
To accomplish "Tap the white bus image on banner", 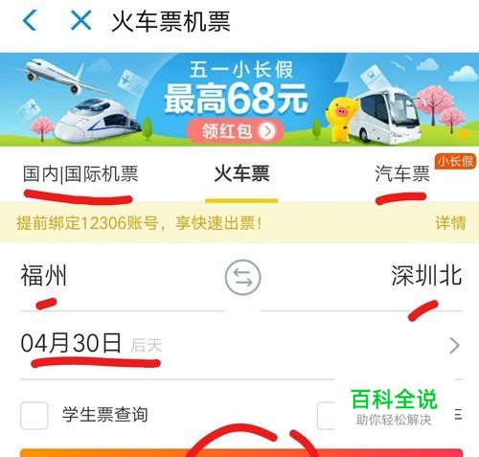I will click(x=388, y=115).
